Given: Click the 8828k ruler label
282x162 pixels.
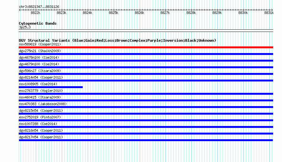Looking at the screenshot, I should coord(191,13).
